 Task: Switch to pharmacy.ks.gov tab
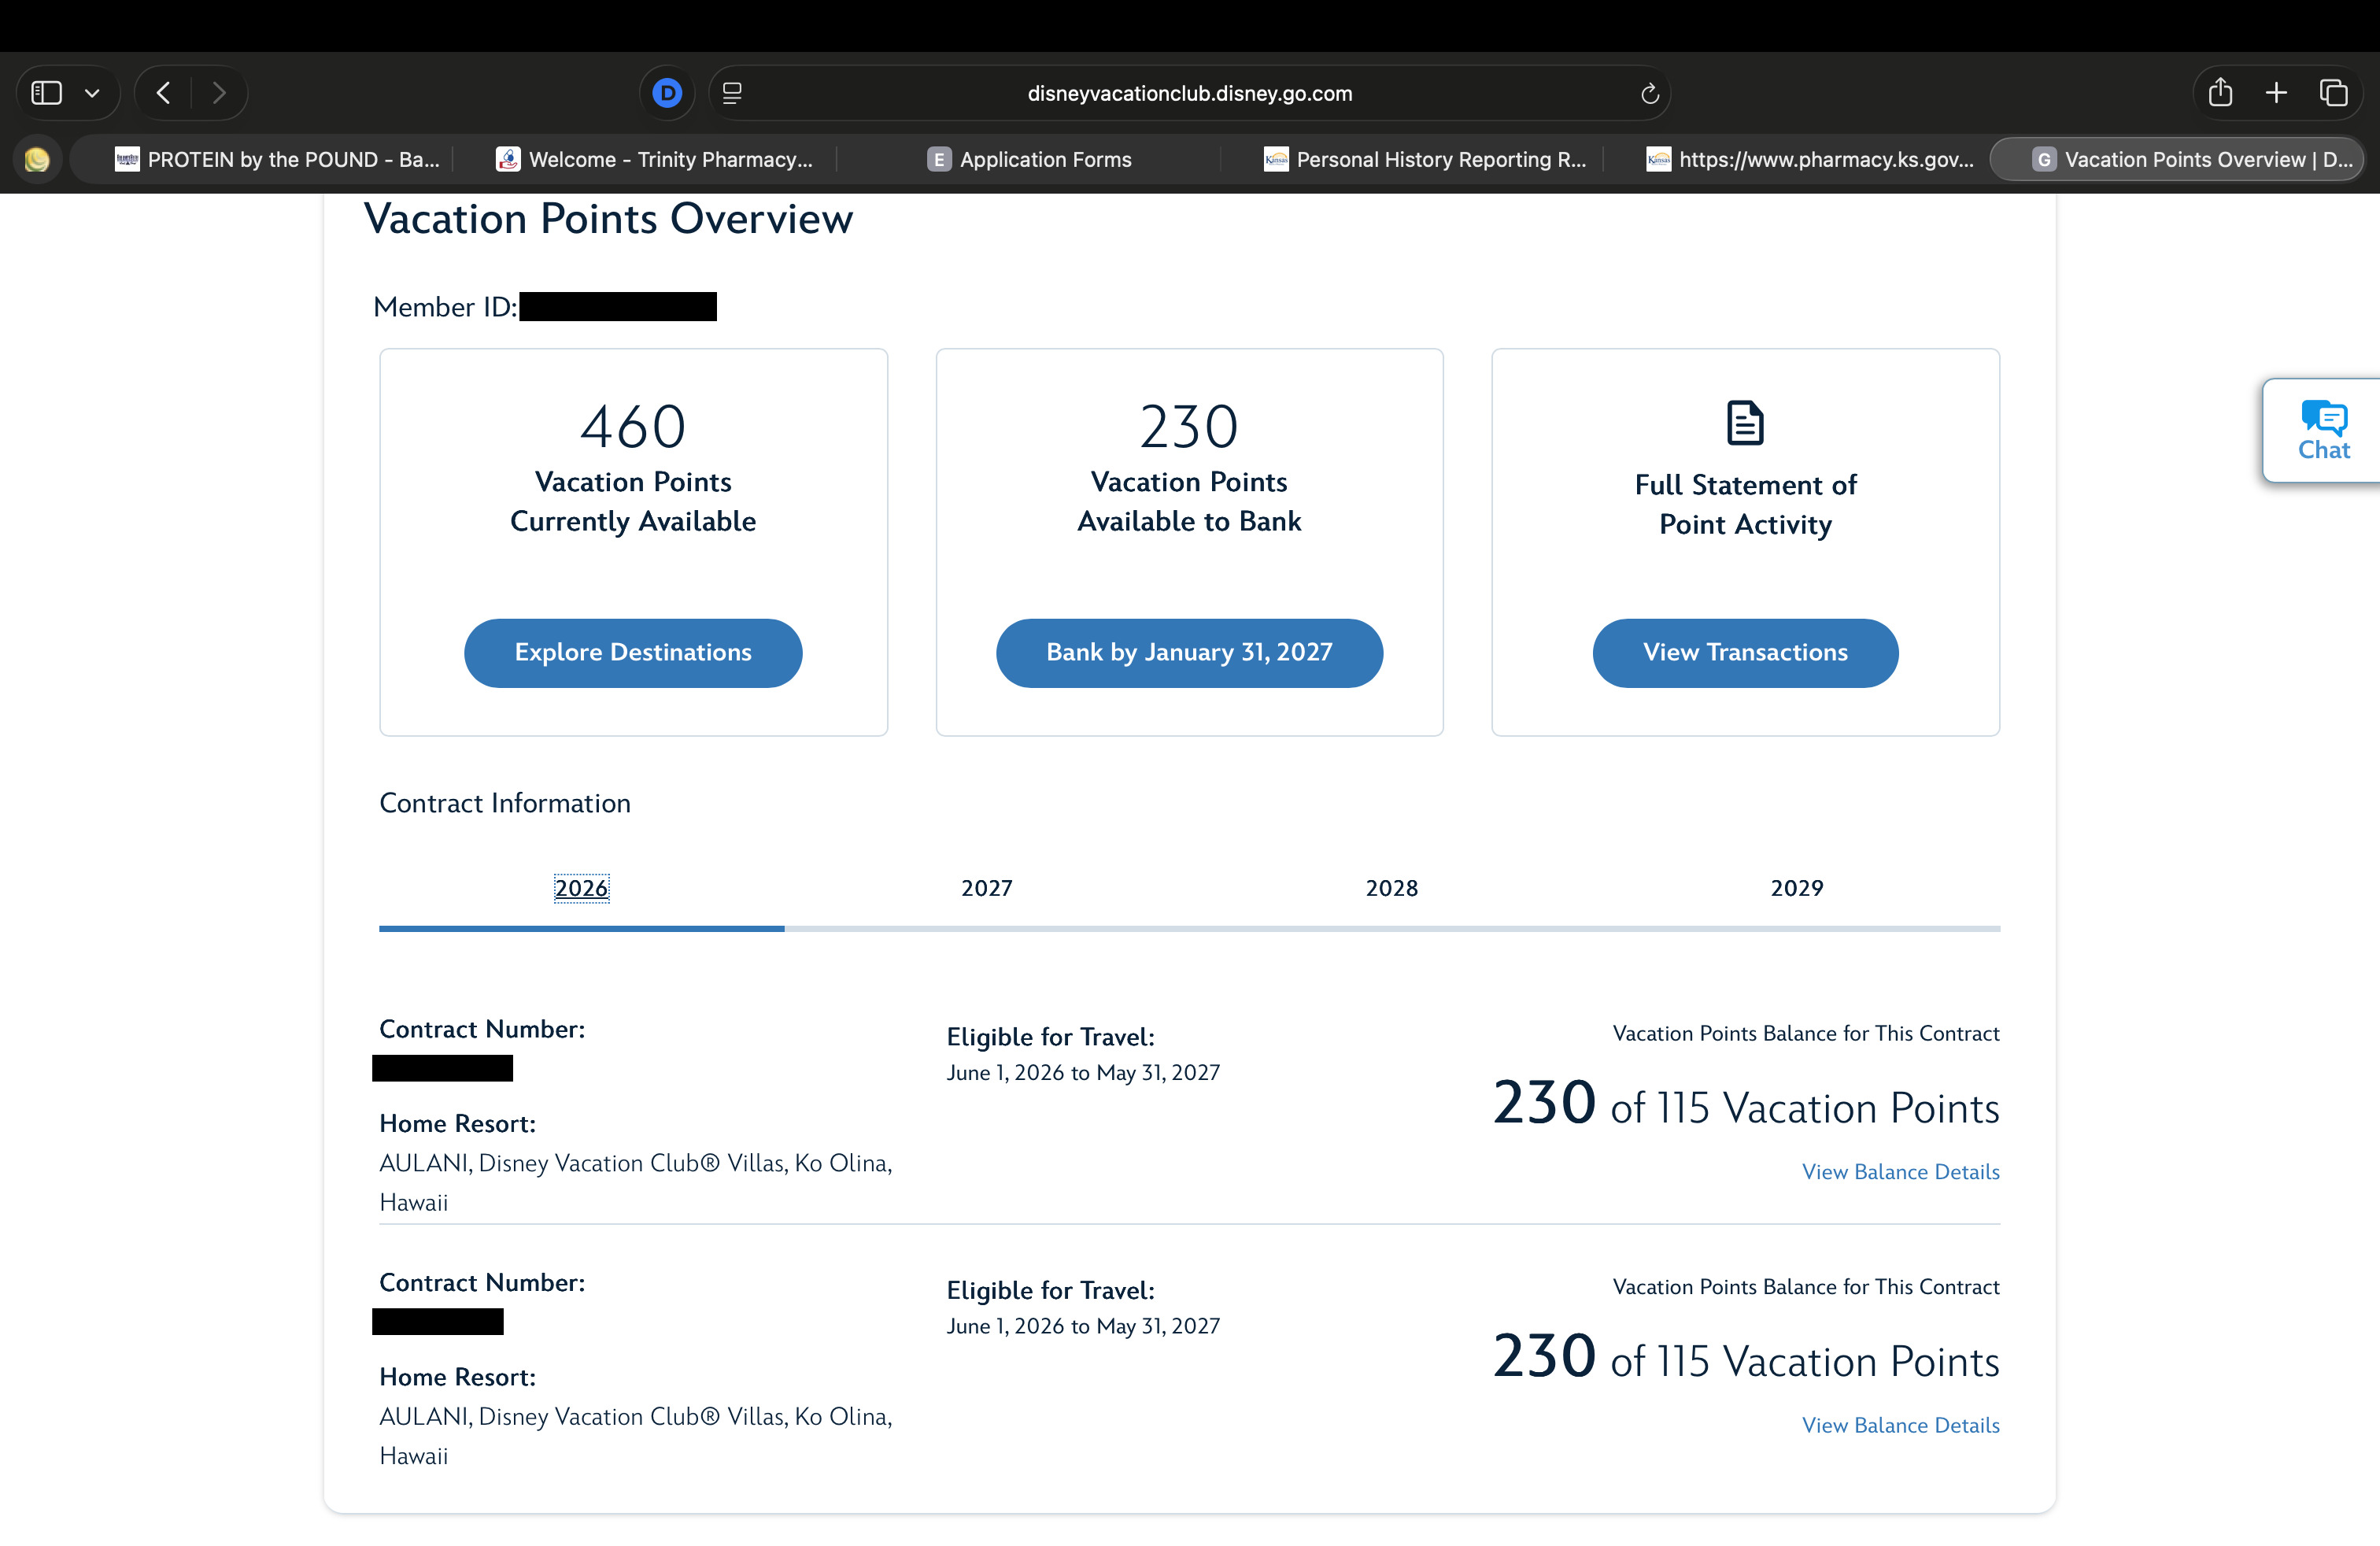pos(1810,159)
